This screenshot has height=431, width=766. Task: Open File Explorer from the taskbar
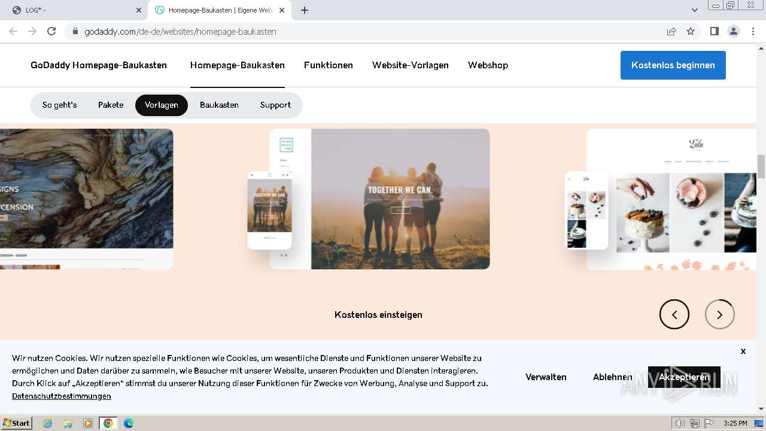(68, 423)
